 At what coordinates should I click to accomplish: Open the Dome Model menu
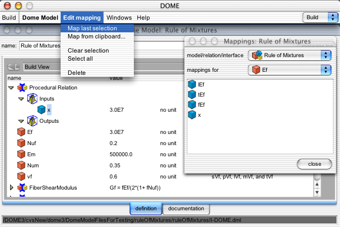(x=40, y=18)
